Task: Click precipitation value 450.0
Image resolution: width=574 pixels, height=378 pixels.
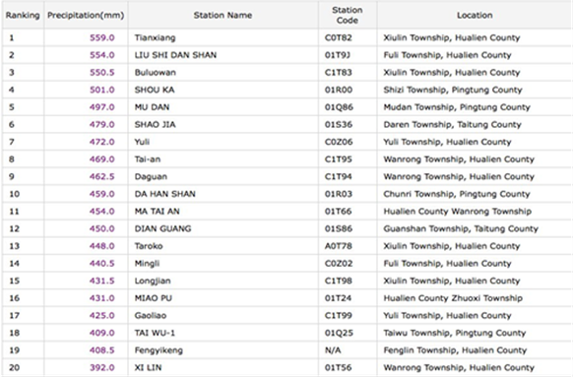Action: click(102, 228)
